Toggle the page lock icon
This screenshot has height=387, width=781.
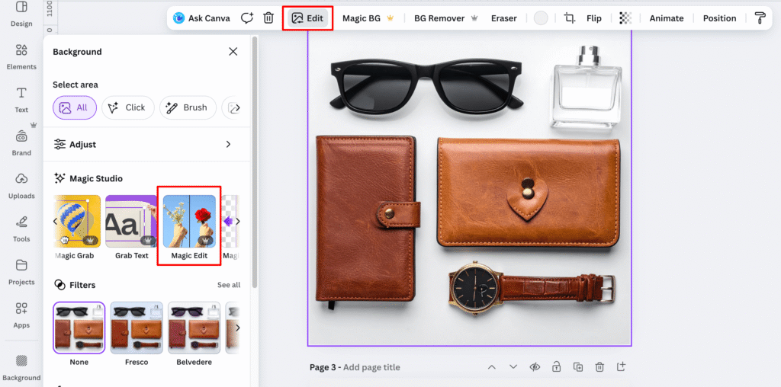[x=557, y=367]
